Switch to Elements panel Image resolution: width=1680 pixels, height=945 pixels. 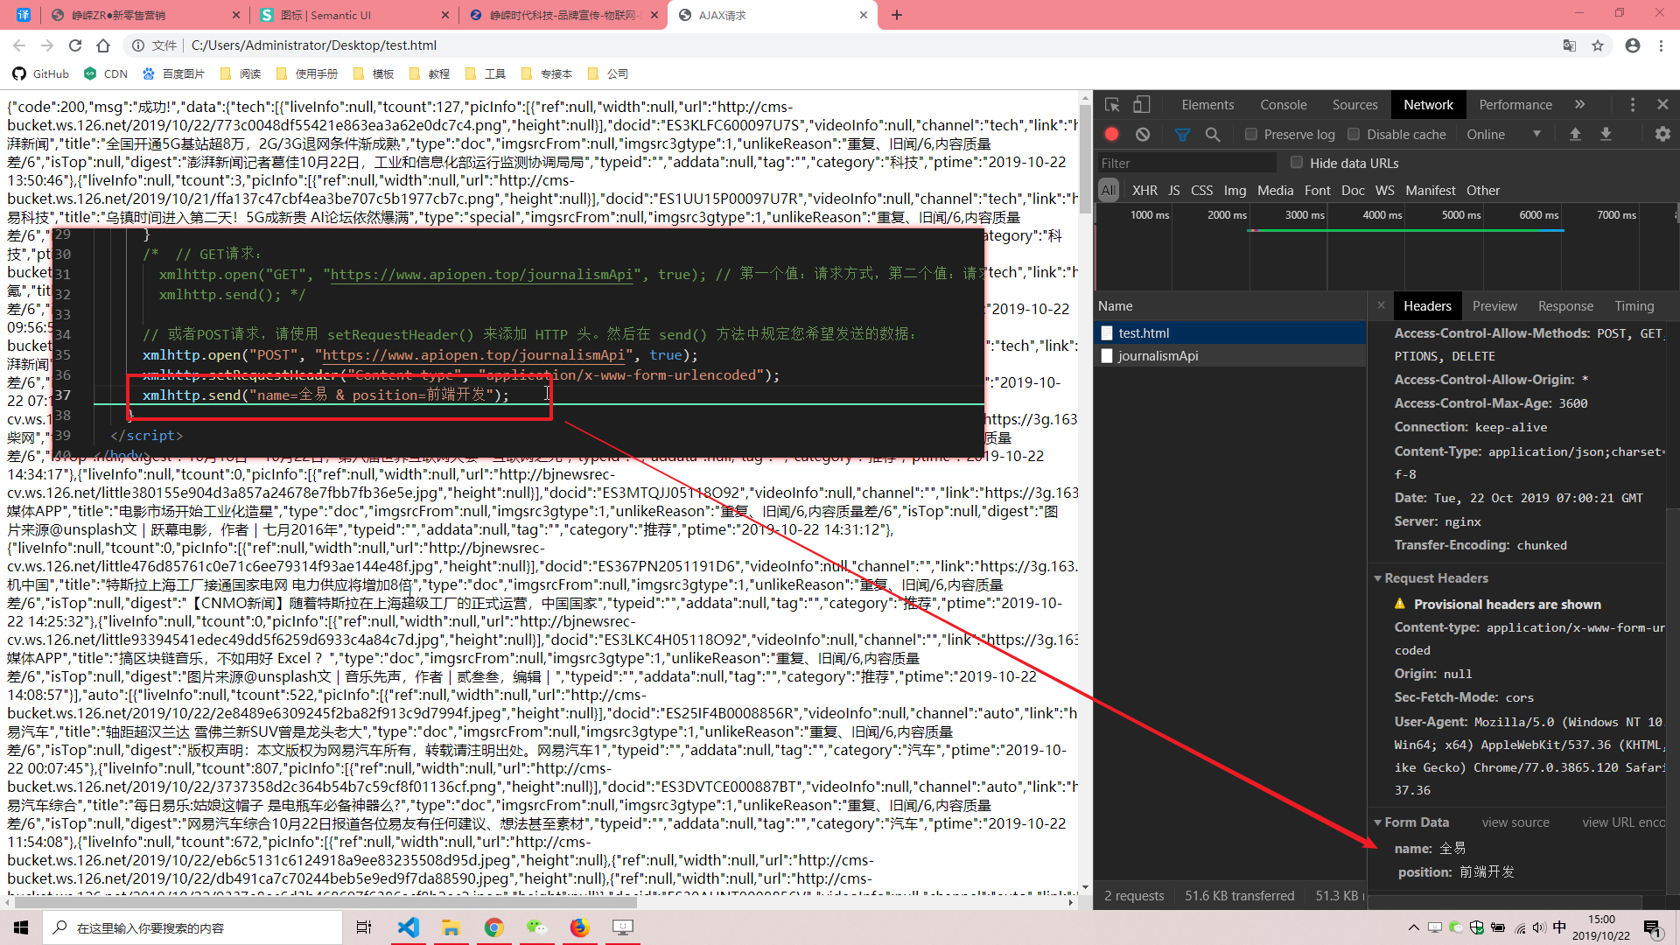pyautogui.click(x=1207, y=104)
